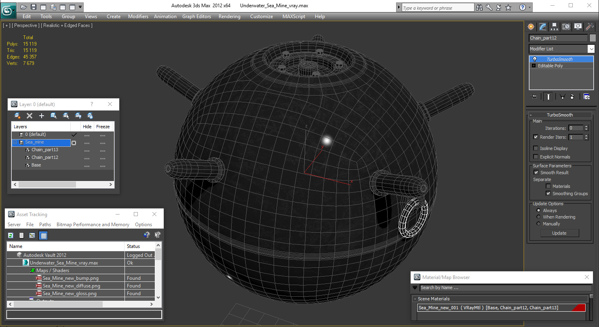This screenshot has width=599, height=327.
Task: Expand the Editable Poly plus sign
Action: pos(534,66)
